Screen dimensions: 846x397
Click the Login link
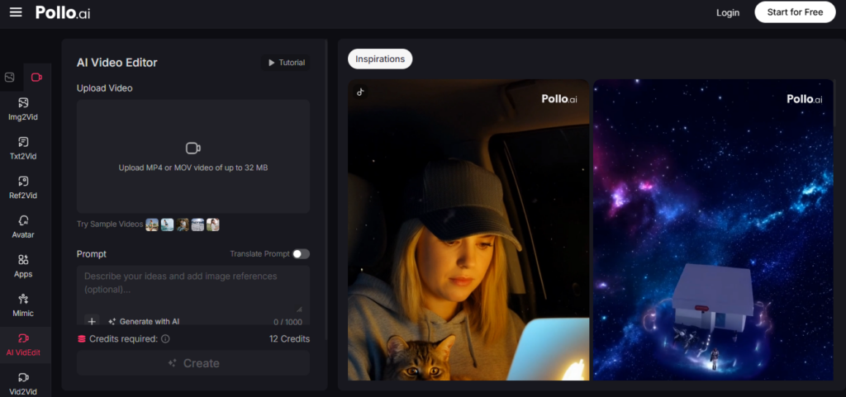tap(728, 12)
